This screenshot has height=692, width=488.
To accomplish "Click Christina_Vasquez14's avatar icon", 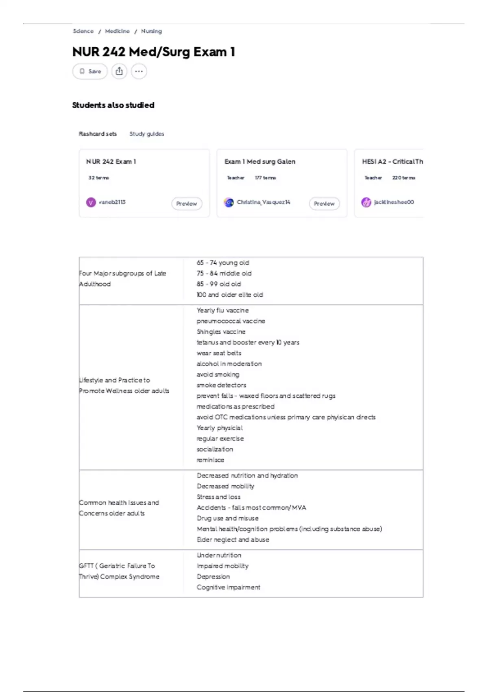I will tap(229, 202).
